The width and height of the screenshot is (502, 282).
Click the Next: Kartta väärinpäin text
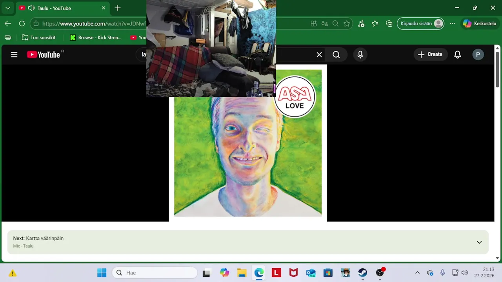pos(38,238)
